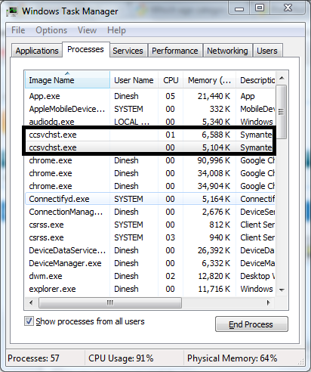
Task: Select chrome.exe using 34,008 K memory
Action: tap(150, 173)
